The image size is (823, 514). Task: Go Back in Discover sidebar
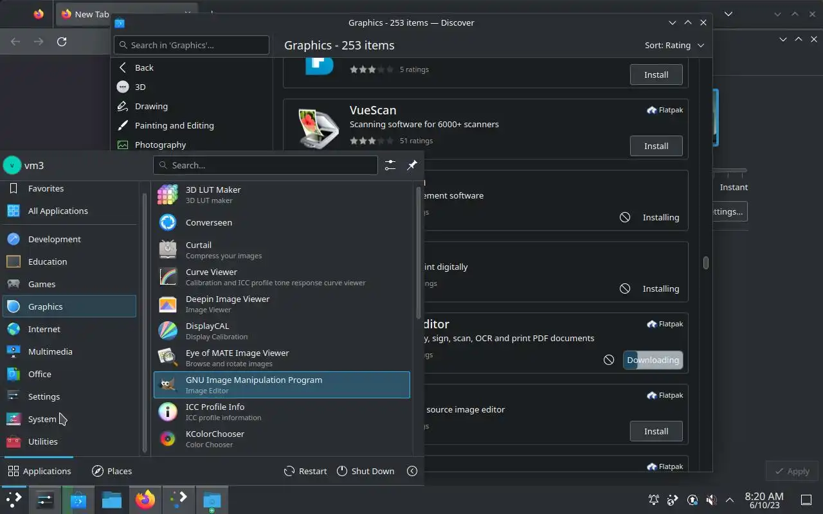point(192,67)
